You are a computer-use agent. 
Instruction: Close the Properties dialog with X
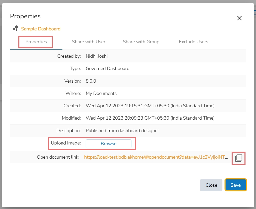239,18
